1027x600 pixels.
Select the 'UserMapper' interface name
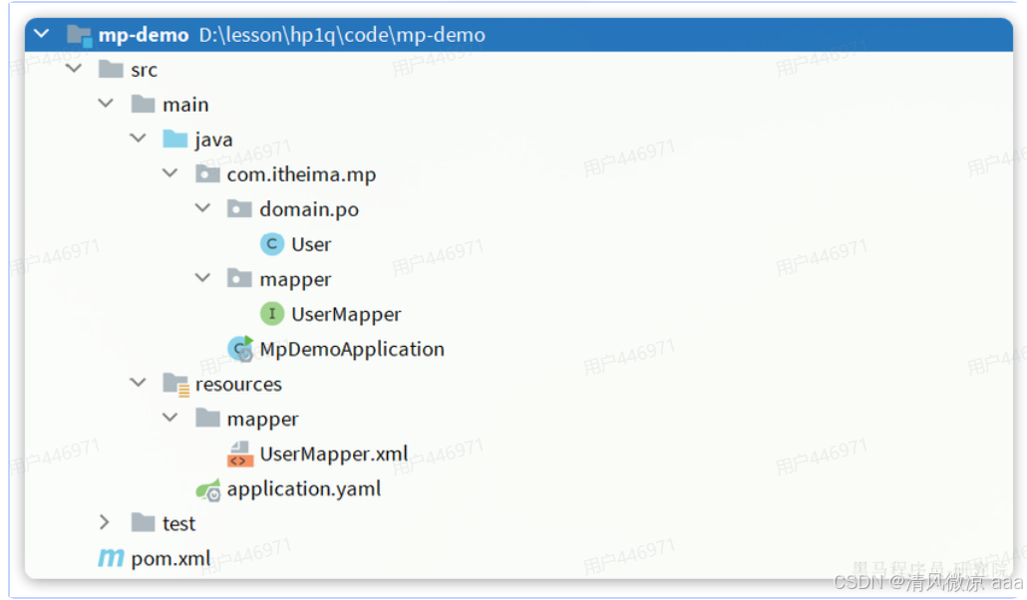(x=346, y=314)
